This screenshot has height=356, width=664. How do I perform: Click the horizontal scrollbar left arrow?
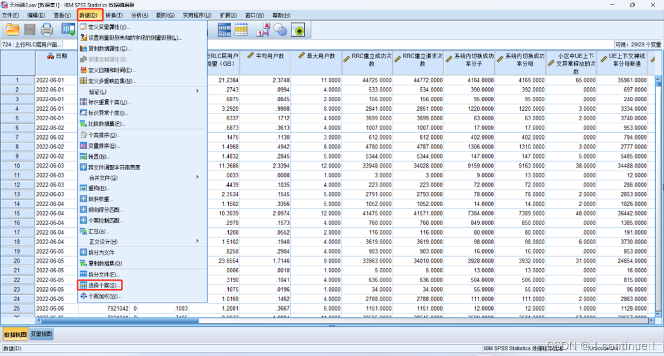pyautogui.click(x=38, y=321)
